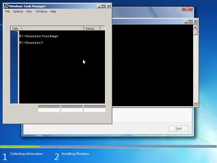Open the File menu in Task Manager
This screenshot has width=217, height=163.
point(7,11)
